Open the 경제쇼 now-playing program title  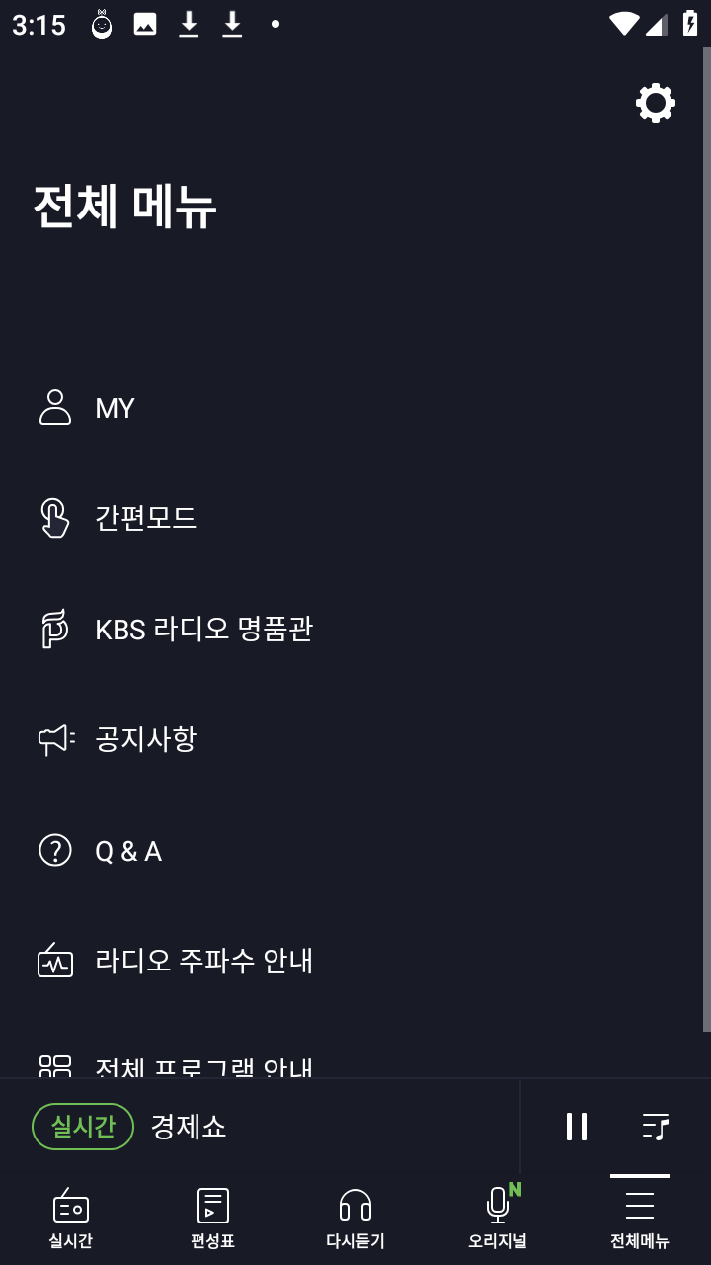tap(189, 1127)
